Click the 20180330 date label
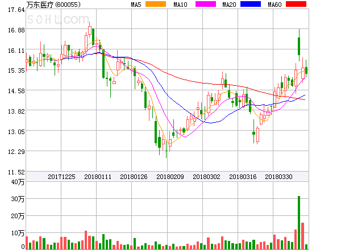Image resolution: width=341 pixels, height=250 pixels. 278,177
